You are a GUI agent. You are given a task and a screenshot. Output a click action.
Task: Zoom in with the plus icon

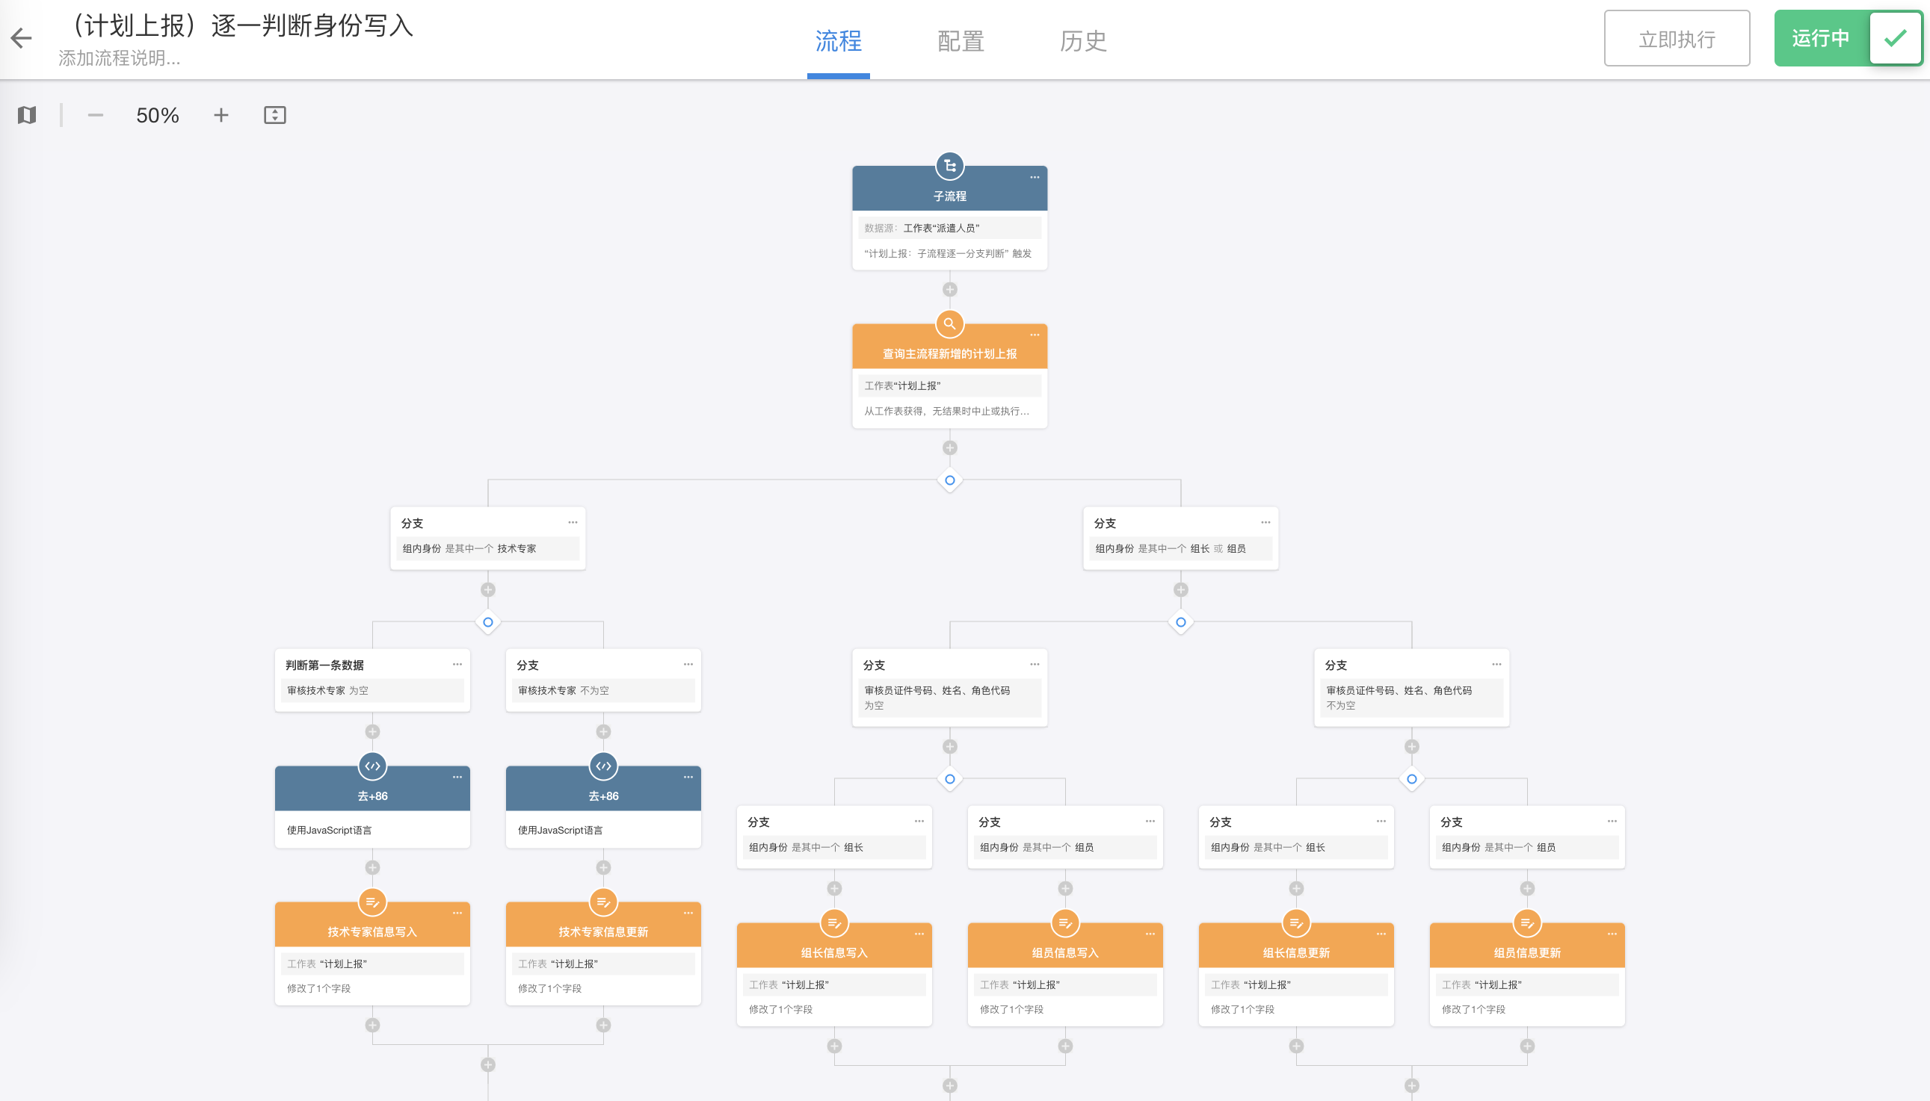221,115
